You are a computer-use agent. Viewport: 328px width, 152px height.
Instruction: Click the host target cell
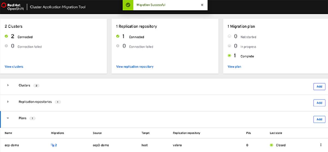(x=145, y=145)
